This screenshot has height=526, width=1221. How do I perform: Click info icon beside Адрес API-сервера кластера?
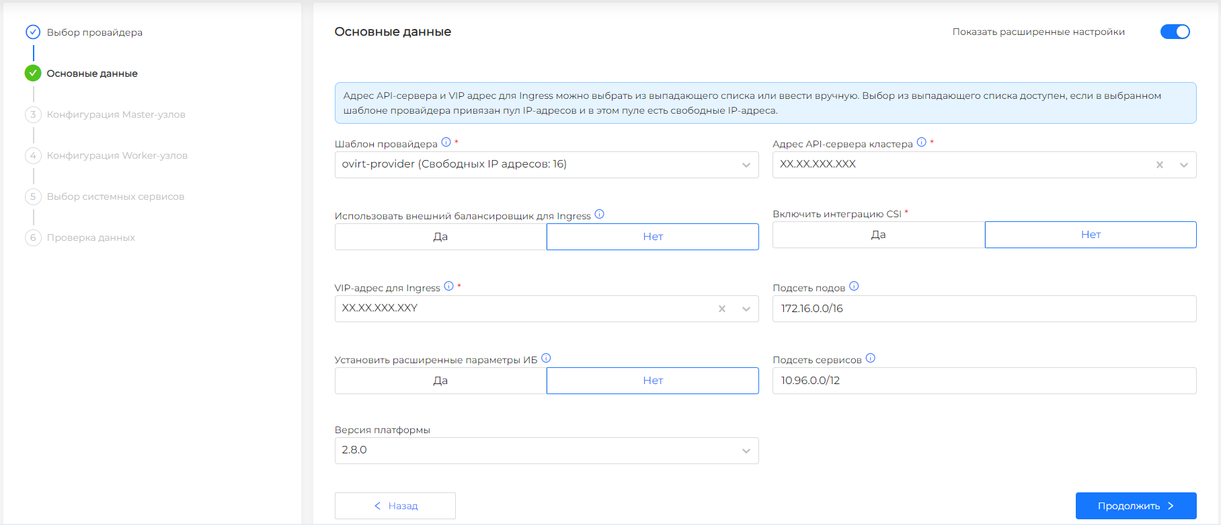pos(921,142)
